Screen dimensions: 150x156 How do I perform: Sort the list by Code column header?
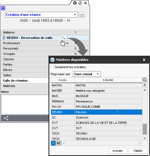63,80
